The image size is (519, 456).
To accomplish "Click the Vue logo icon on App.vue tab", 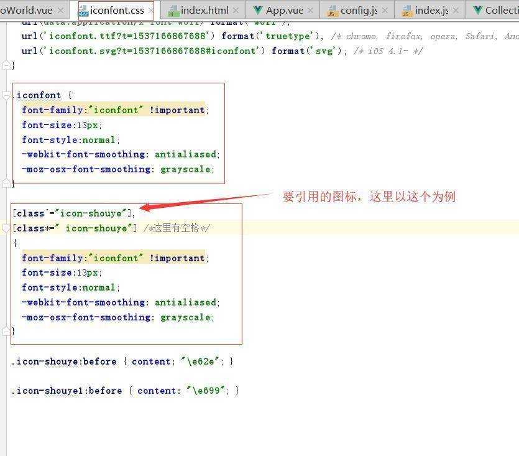I will point(257,10).
